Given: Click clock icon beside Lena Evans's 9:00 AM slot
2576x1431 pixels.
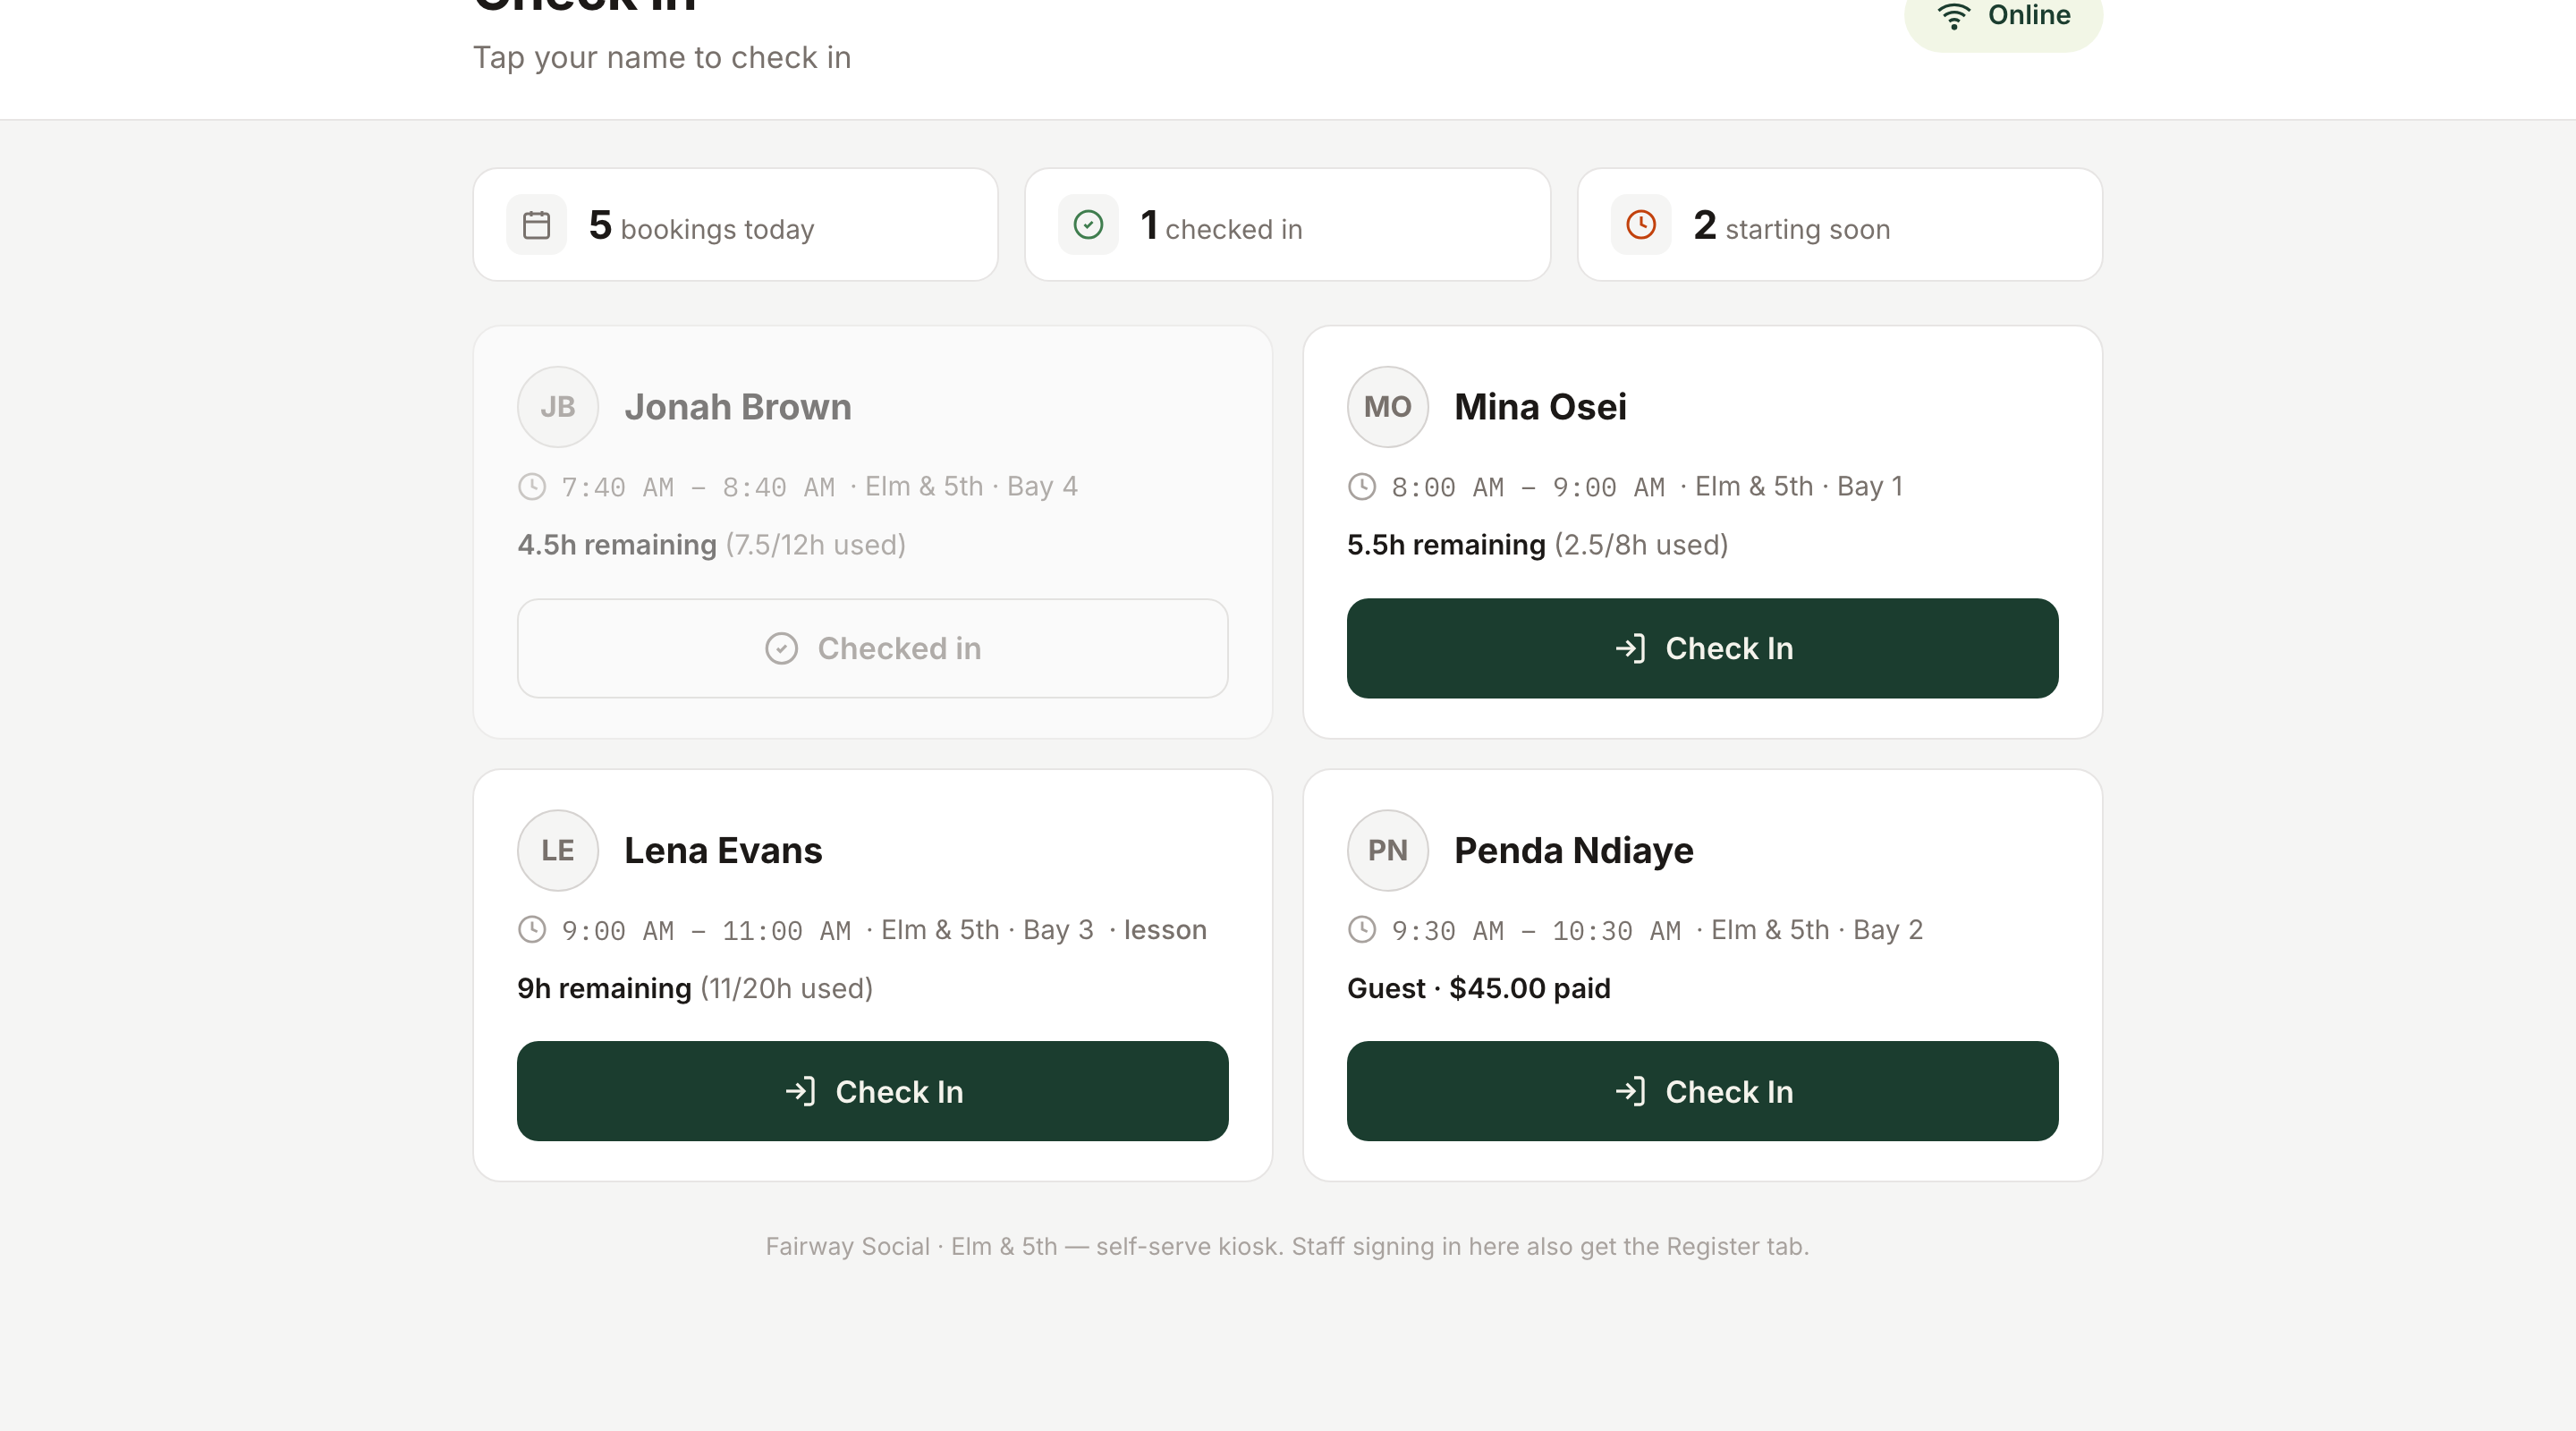Looking at the screenshot, I should 532,930.
